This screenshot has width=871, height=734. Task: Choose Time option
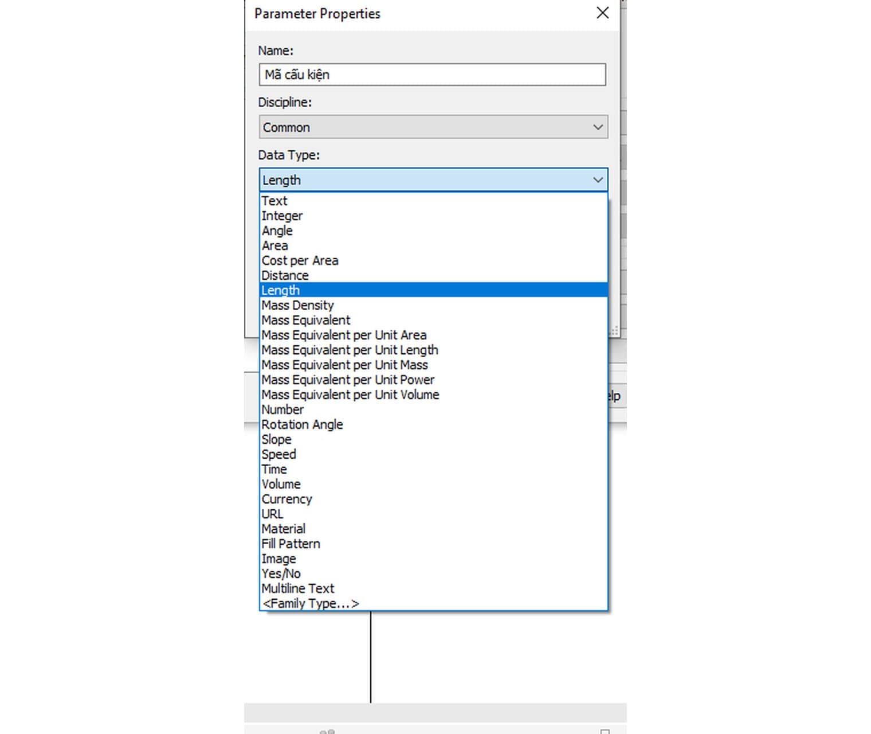pos(433,469)
